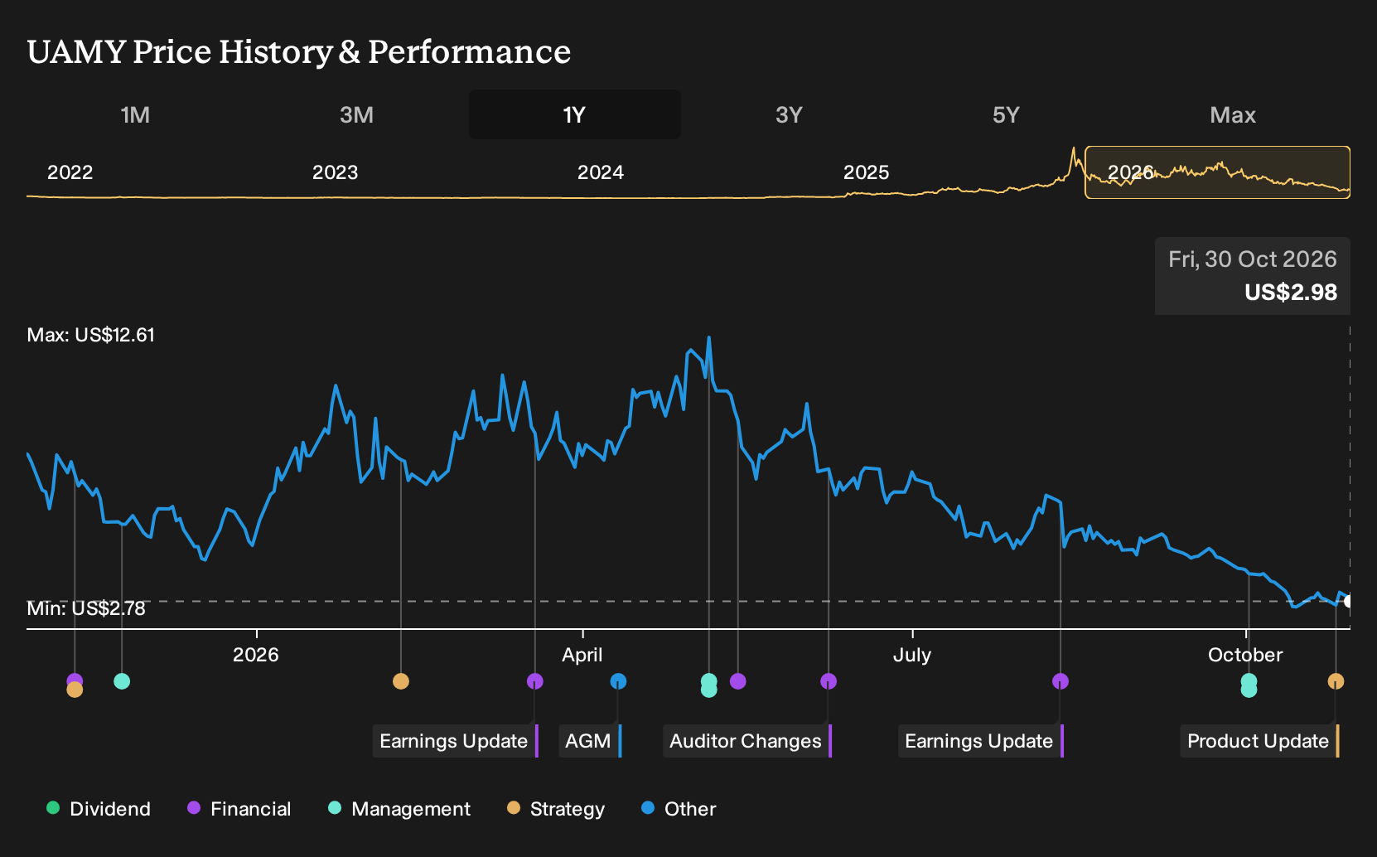Image resolution: width=1377 pixels, height=857 pixels.
Task: Toggle the Financial legend filter
Action: tap(239, 809)
